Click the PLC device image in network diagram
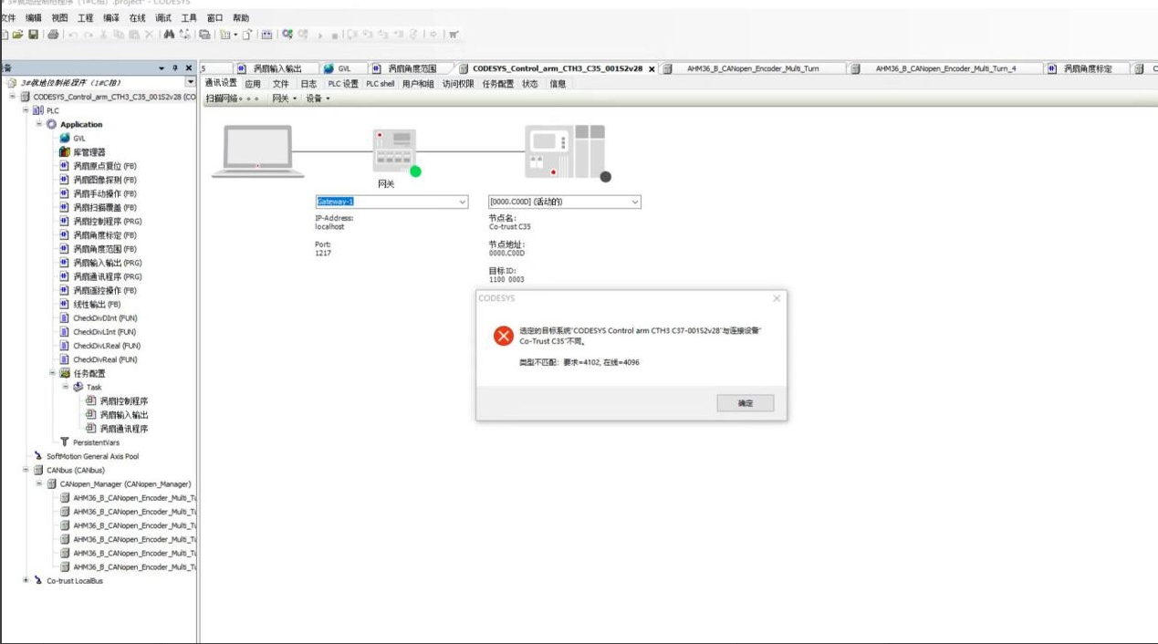The image size is (1158, 644). tap(564, 151)
